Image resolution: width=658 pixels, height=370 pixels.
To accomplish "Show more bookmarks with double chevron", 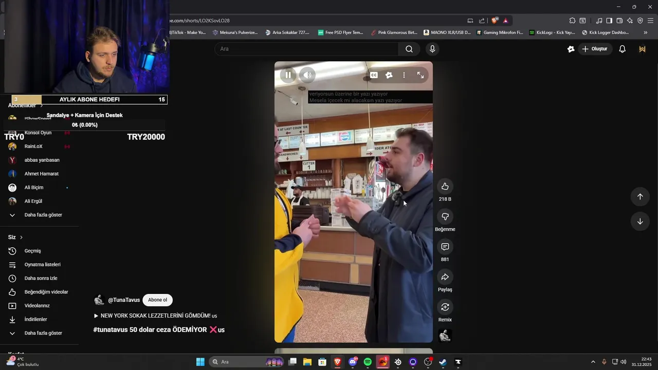I will click(x=645, y=32).
